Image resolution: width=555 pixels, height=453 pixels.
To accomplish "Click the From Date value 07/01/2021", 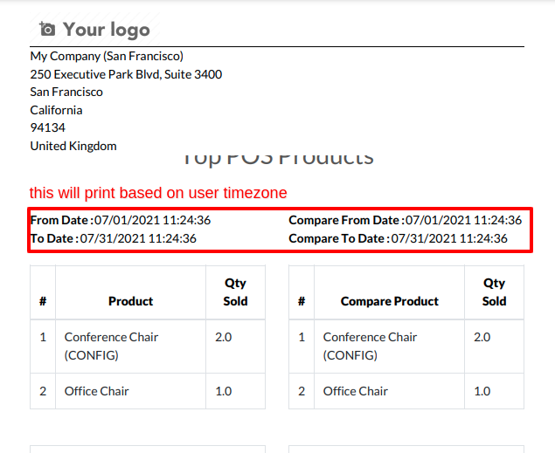I will [152, 220].
